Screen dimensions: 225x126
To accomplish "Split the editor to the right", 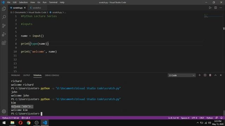I will (216, 8).
